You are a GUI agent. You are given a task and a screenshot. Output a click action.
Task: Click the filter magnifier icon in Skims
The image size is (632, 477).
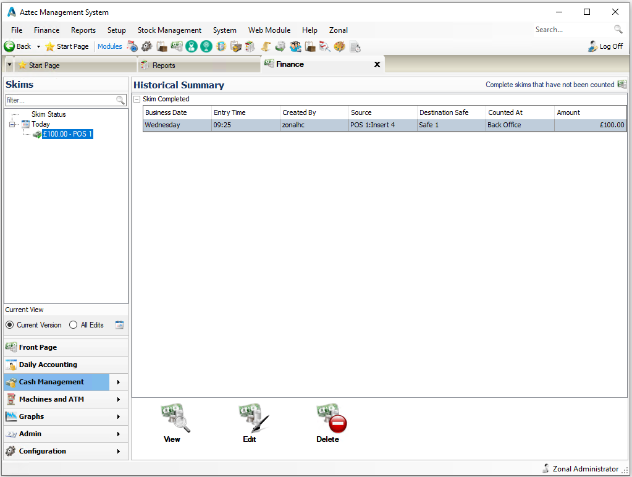(120, 100)
